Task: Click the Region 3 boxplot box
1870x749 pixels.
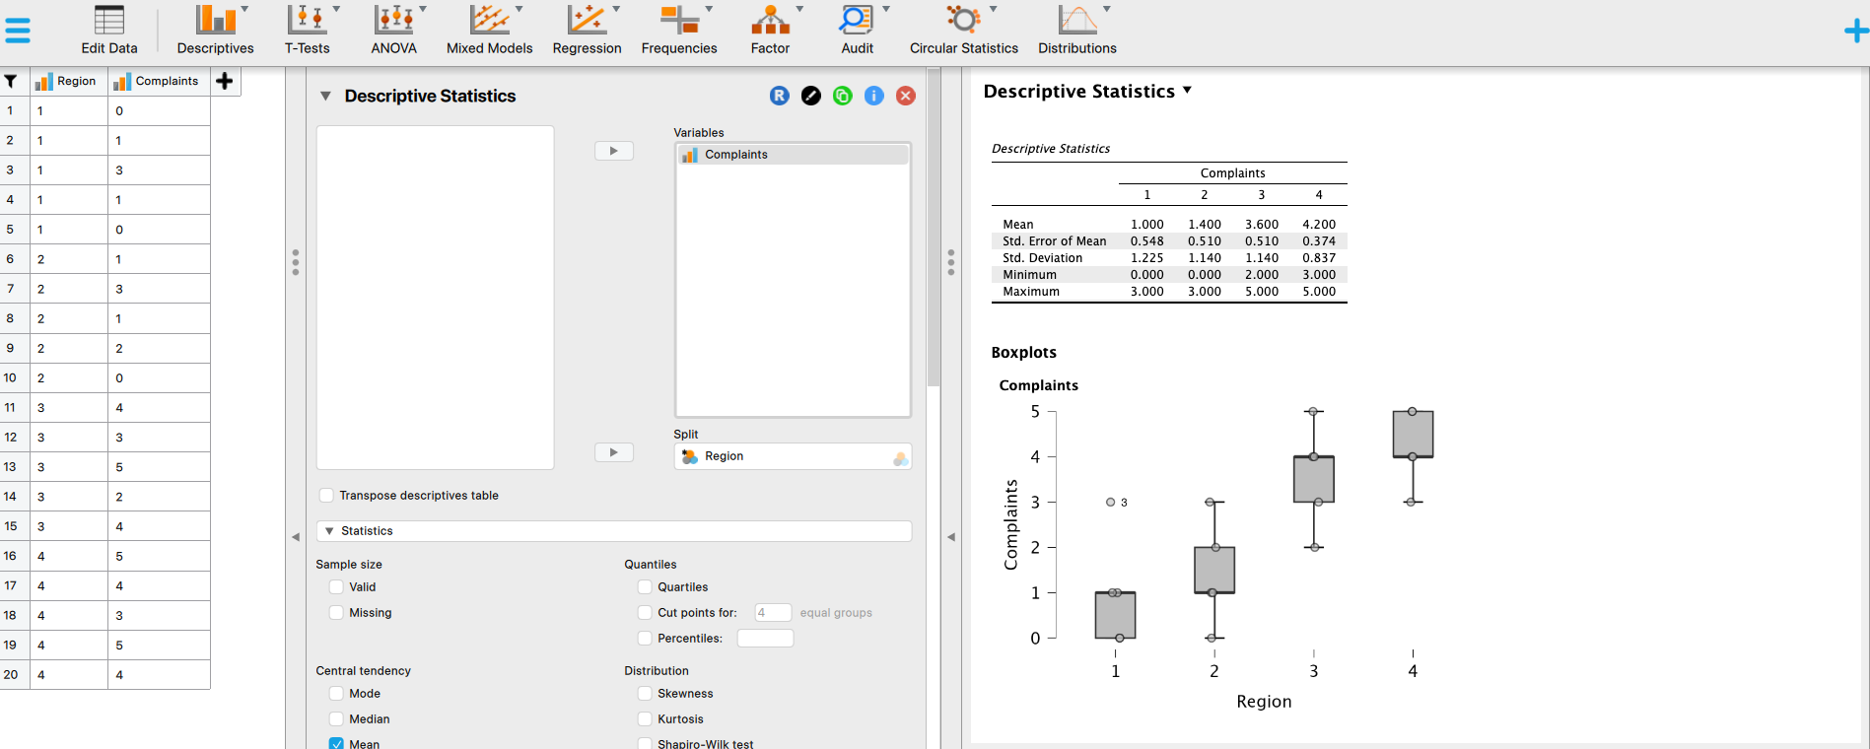Action: click(x=1314, y=479)
